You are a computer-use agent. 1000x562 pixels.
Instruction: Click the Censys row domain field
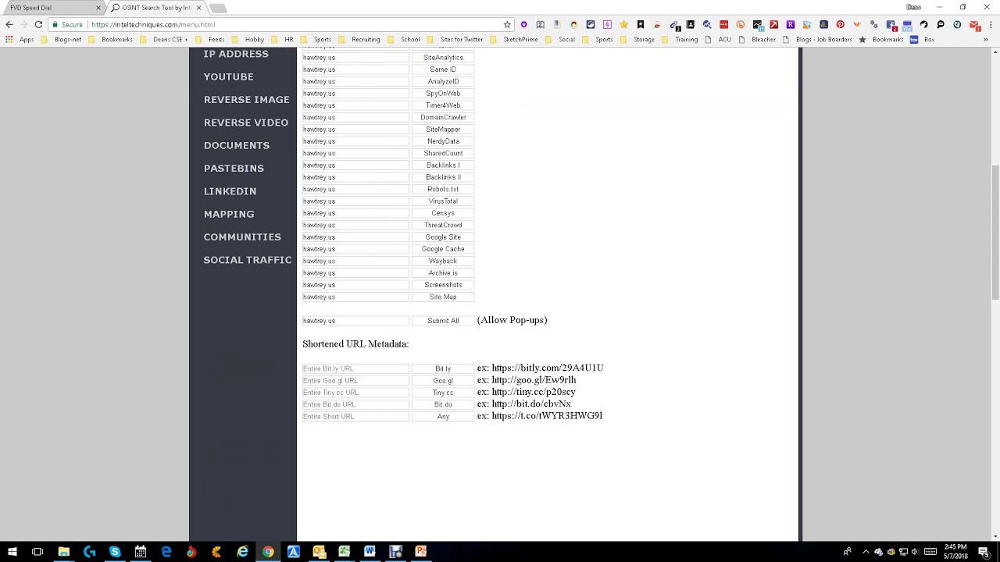point(355,213)
